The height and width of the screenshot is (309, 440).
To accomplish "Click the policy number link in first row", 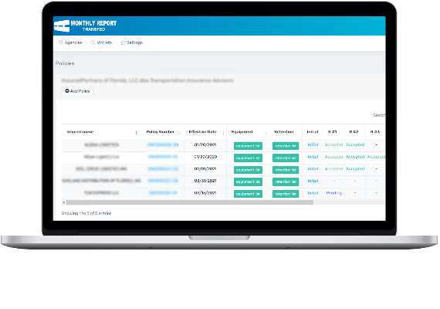I will pyautogui.click(x=163, y=144).
